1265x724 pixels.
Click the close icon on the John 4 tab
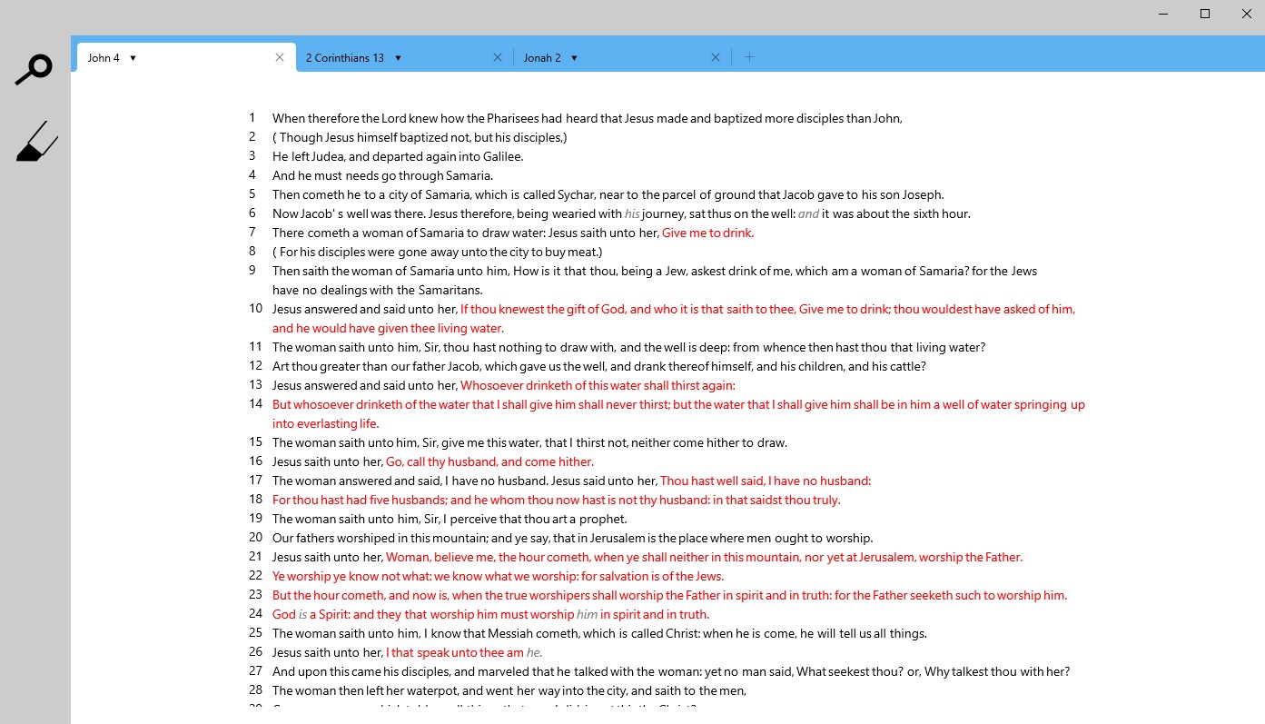[x=280, y=56]
